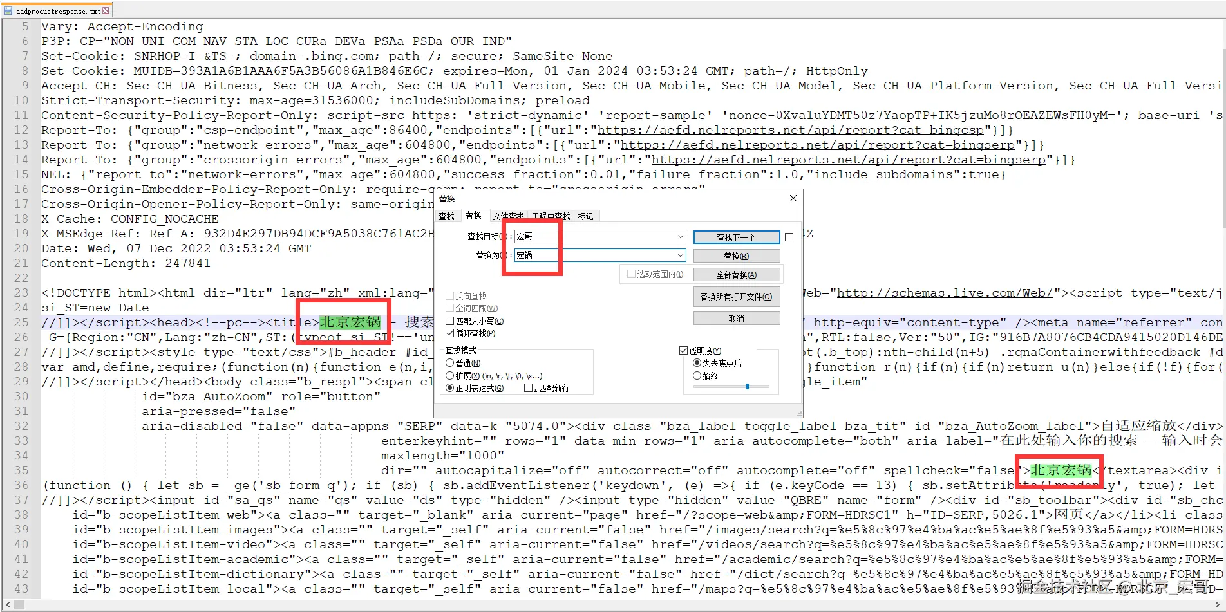Click 'si_ST=new Date' on line 24

[95, 308]
